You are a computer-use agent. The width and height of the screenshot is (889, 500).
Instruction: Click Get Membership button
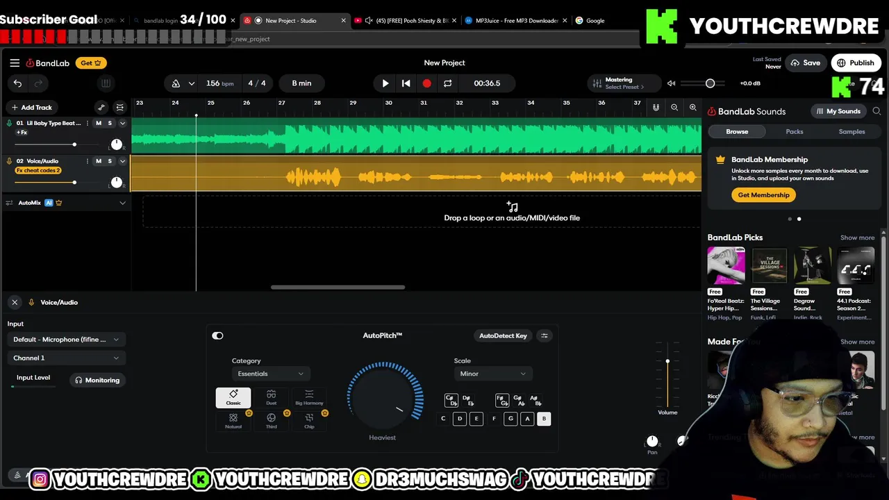click(x=763, y=195)
